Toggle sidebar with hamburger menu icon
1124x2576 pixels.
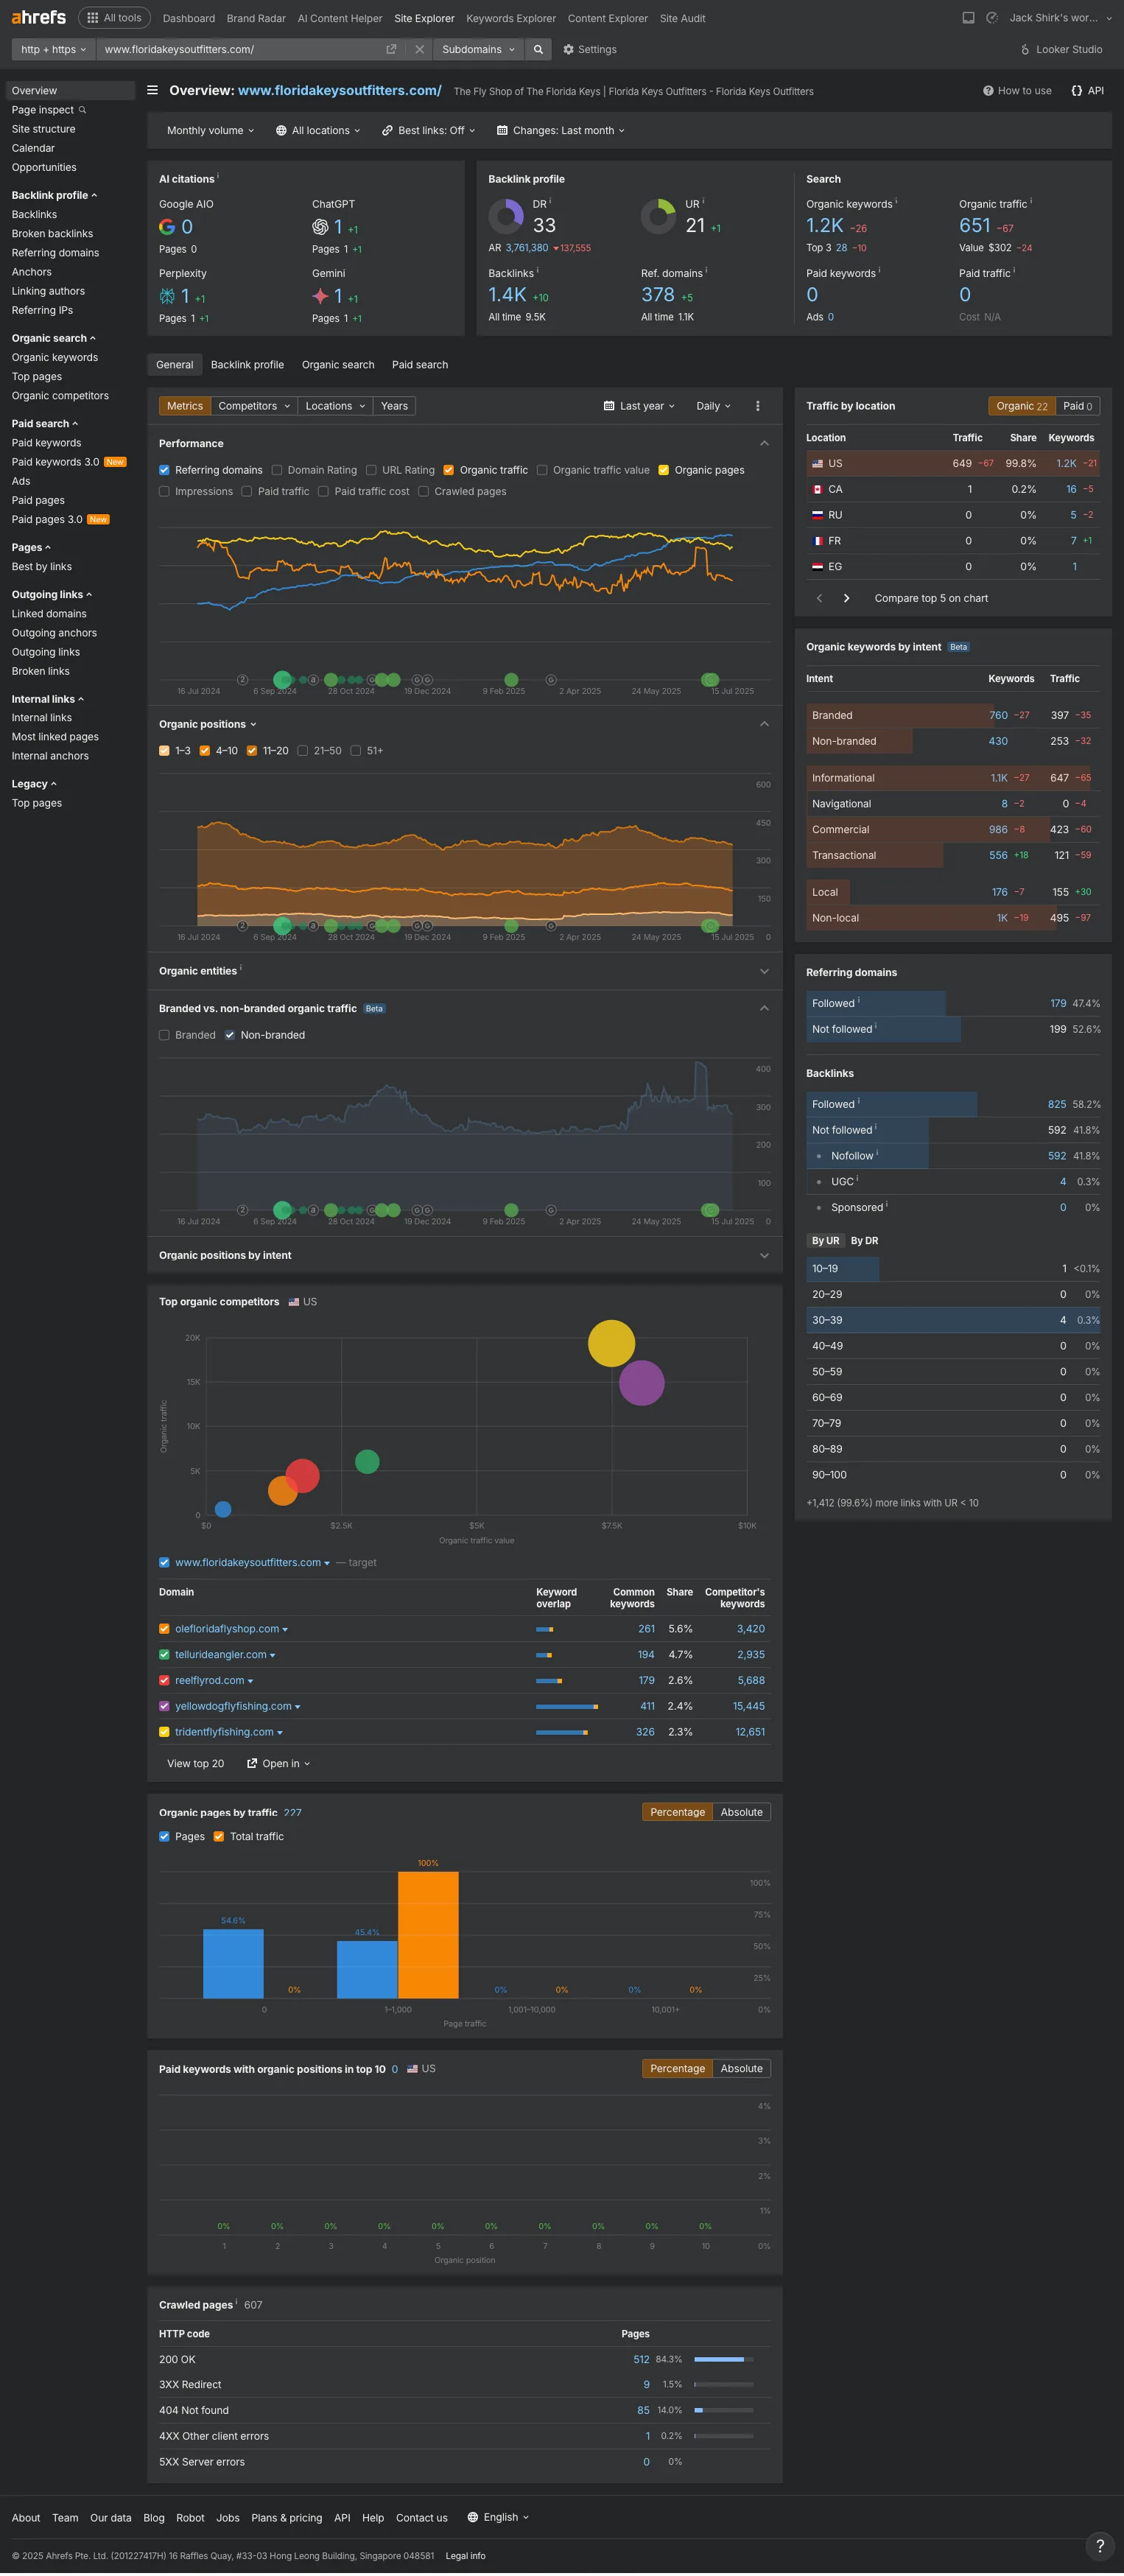(152, 90)
